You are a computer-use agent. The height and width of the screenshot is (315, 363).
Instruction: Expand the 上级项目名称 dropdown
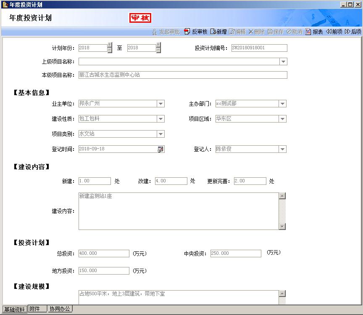pos(283,62)
